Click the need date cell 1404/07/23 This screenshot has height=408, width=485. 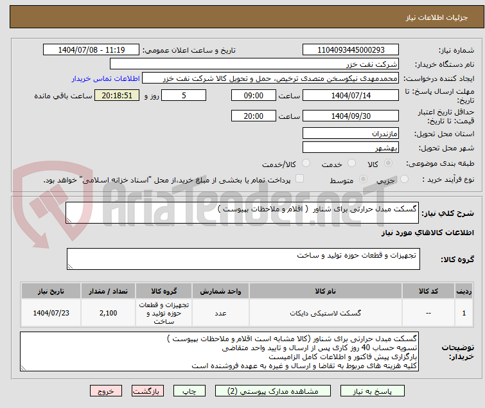pos(51,313)
